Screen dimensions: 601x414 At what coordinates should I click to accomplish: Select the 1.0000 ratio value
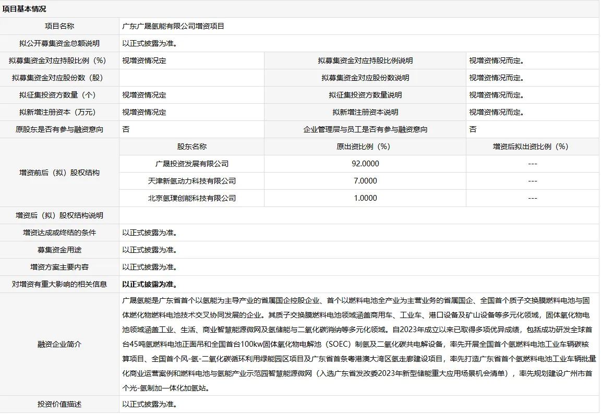(x=365, y=198)
